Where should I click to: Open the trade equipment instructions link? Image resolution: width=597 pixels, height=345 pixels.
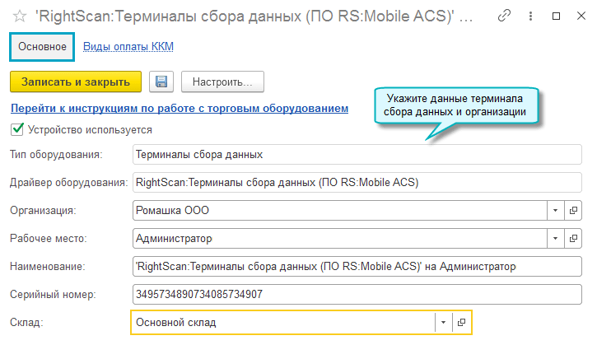click(x=180, y=109)
